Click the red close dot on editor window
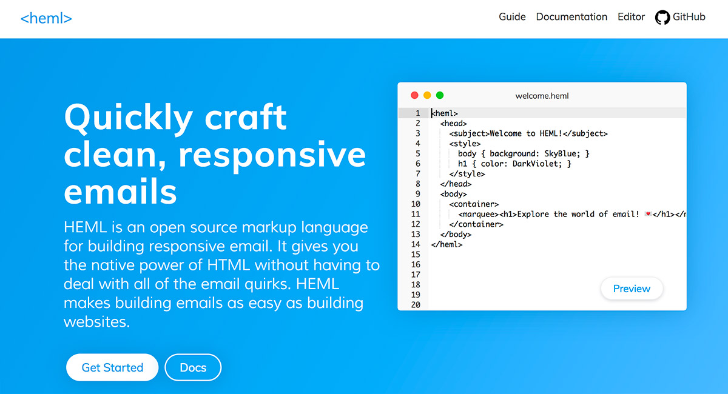This screenshot has width=728, height=394. 415,95
